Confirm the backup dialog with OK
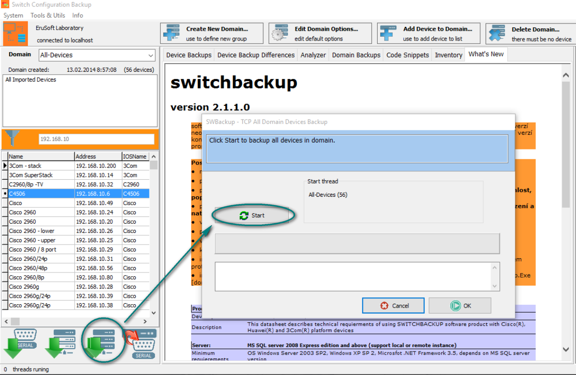This screenshot has height=375, width=576. (x=460, y=306)
